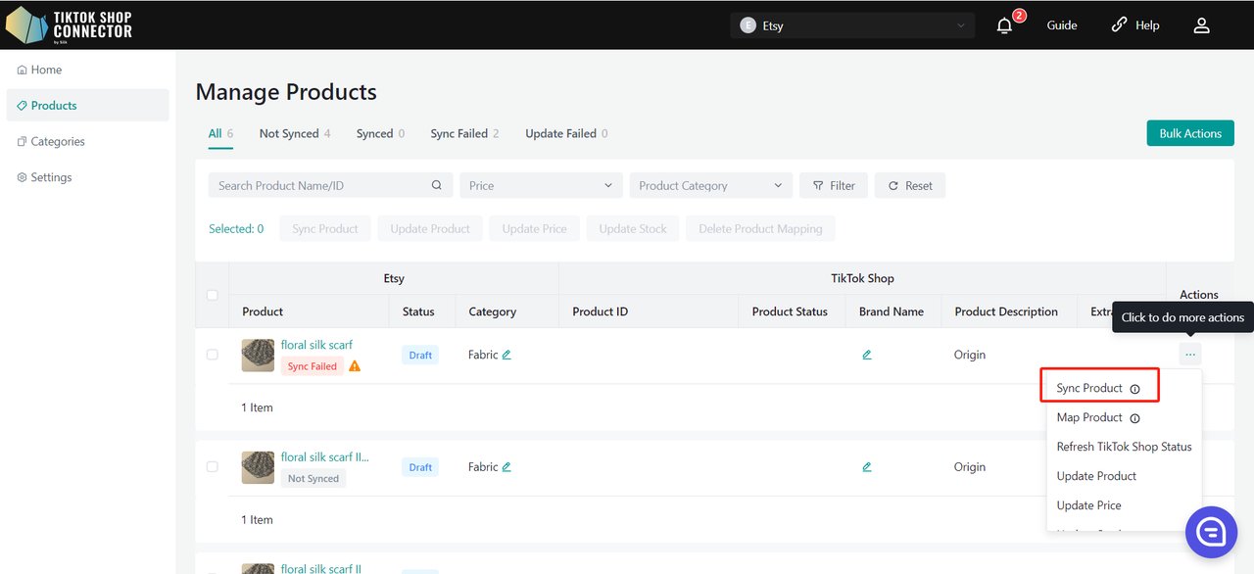This screenshot has width=1254, height=574.
Task: Choose Sync Product from the actions menu
Action: tap(1124, 389)
